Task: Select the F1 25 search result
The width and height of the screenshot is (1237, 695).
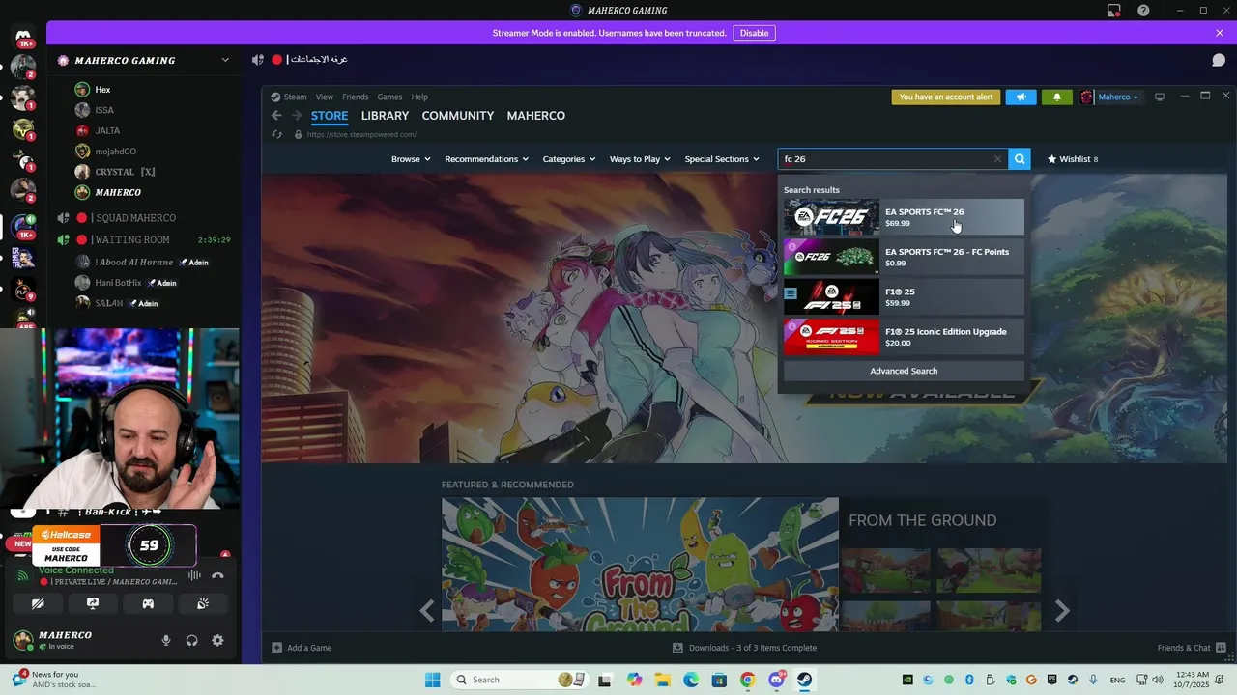Action: 904,297
